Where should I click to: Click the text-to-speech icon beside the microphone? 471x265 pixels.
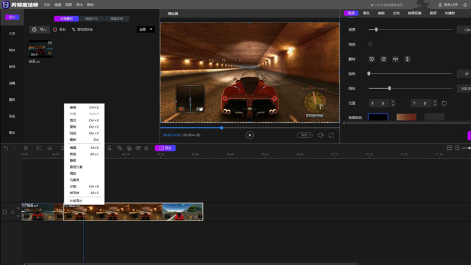coord(119,148)
